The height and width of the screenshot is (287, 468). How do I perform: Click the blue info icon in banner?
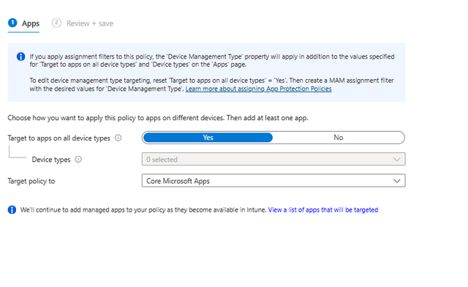[21, 56]
